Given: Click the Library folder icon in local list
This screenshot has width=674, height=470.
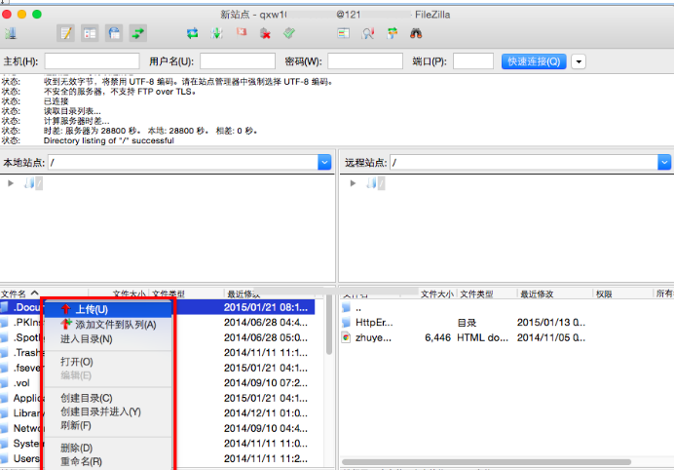Looking at the screenshot, I should tap(4, 413).
